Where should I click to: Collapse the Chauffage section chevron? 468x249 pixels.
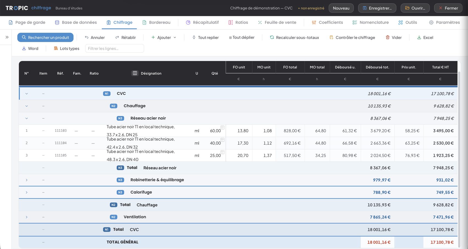coord(27,106)
